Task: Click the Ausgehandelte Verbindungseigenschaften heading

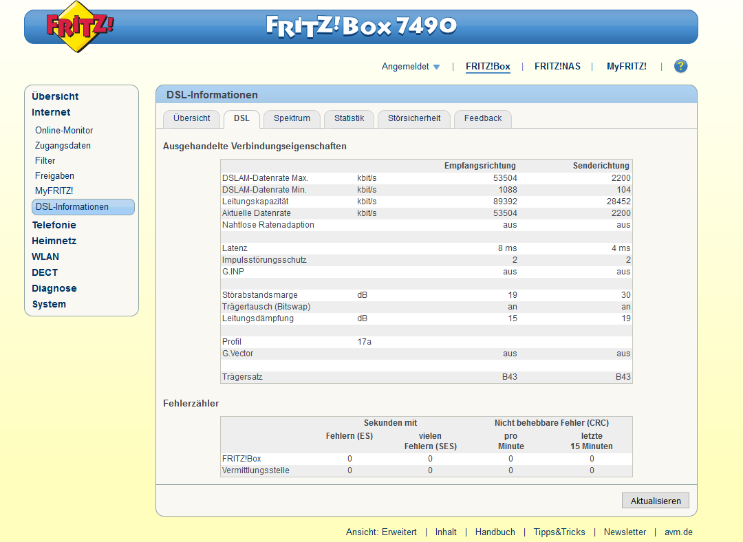Action: 255,146
